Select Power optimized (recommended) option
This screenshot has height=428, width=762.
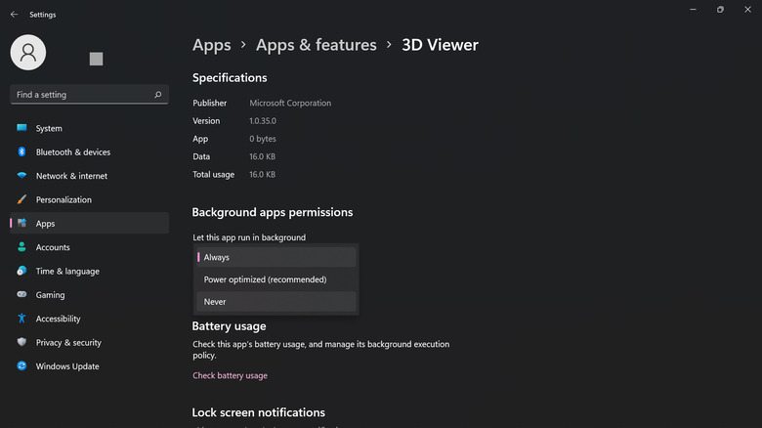tap(276, 279)
